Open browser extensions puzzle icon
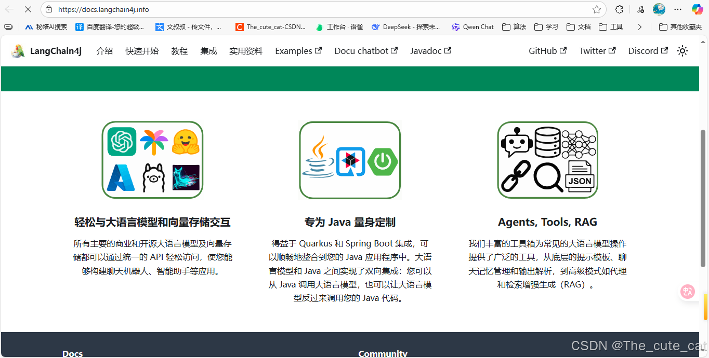709x358 pixels. [x=619, y=9]
